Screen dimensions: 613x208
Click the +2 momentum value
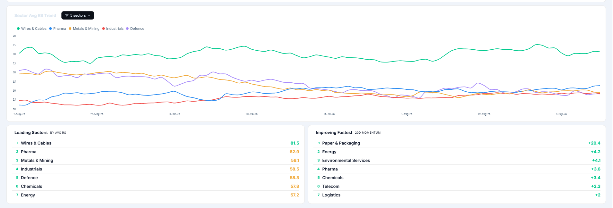598,195
